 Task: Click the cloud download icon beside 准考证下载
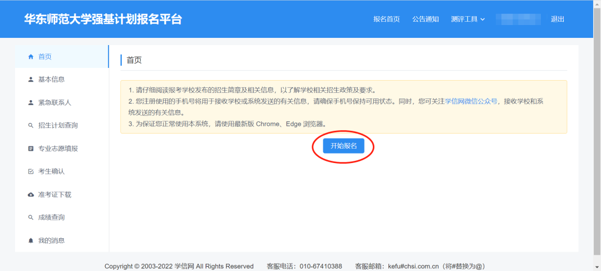pyautogui.click(x=31, y=195)
